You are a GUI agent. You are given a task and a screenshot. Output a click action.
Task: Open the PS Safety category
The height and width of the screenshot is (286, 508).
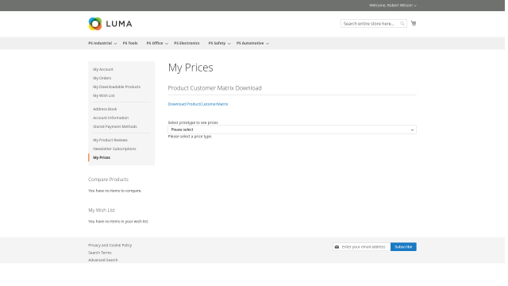[x=217, y=43]
